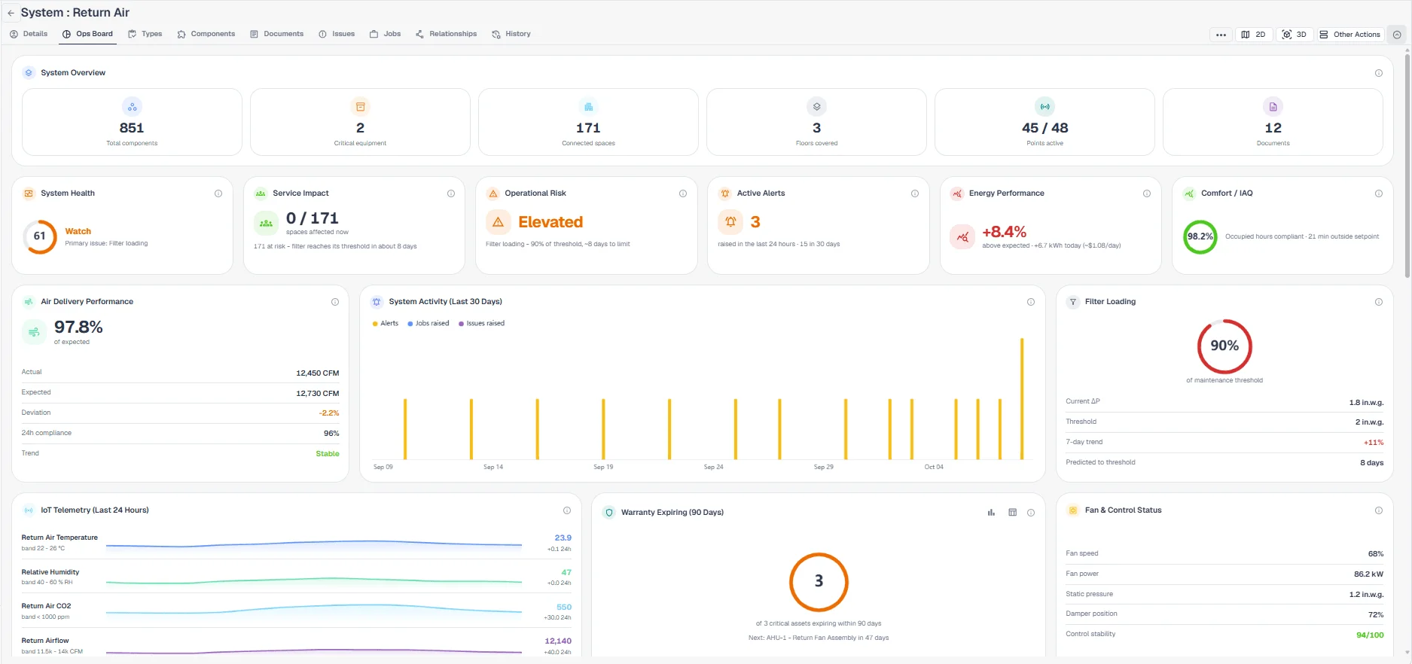1412x664 pixels.
Task: Show info for Comfort / IAQ card
Action: (x=1379, y=193)
